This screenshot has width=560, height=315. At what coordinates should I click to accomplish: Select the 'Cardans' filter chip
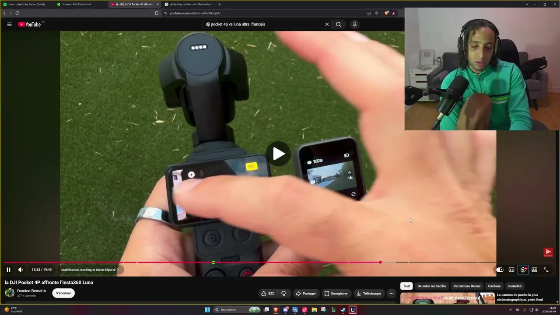494,286
